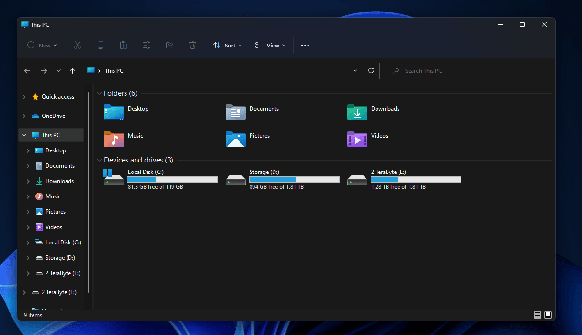
Task: Click the Search This PC field
Action: [x=467, y=70]
